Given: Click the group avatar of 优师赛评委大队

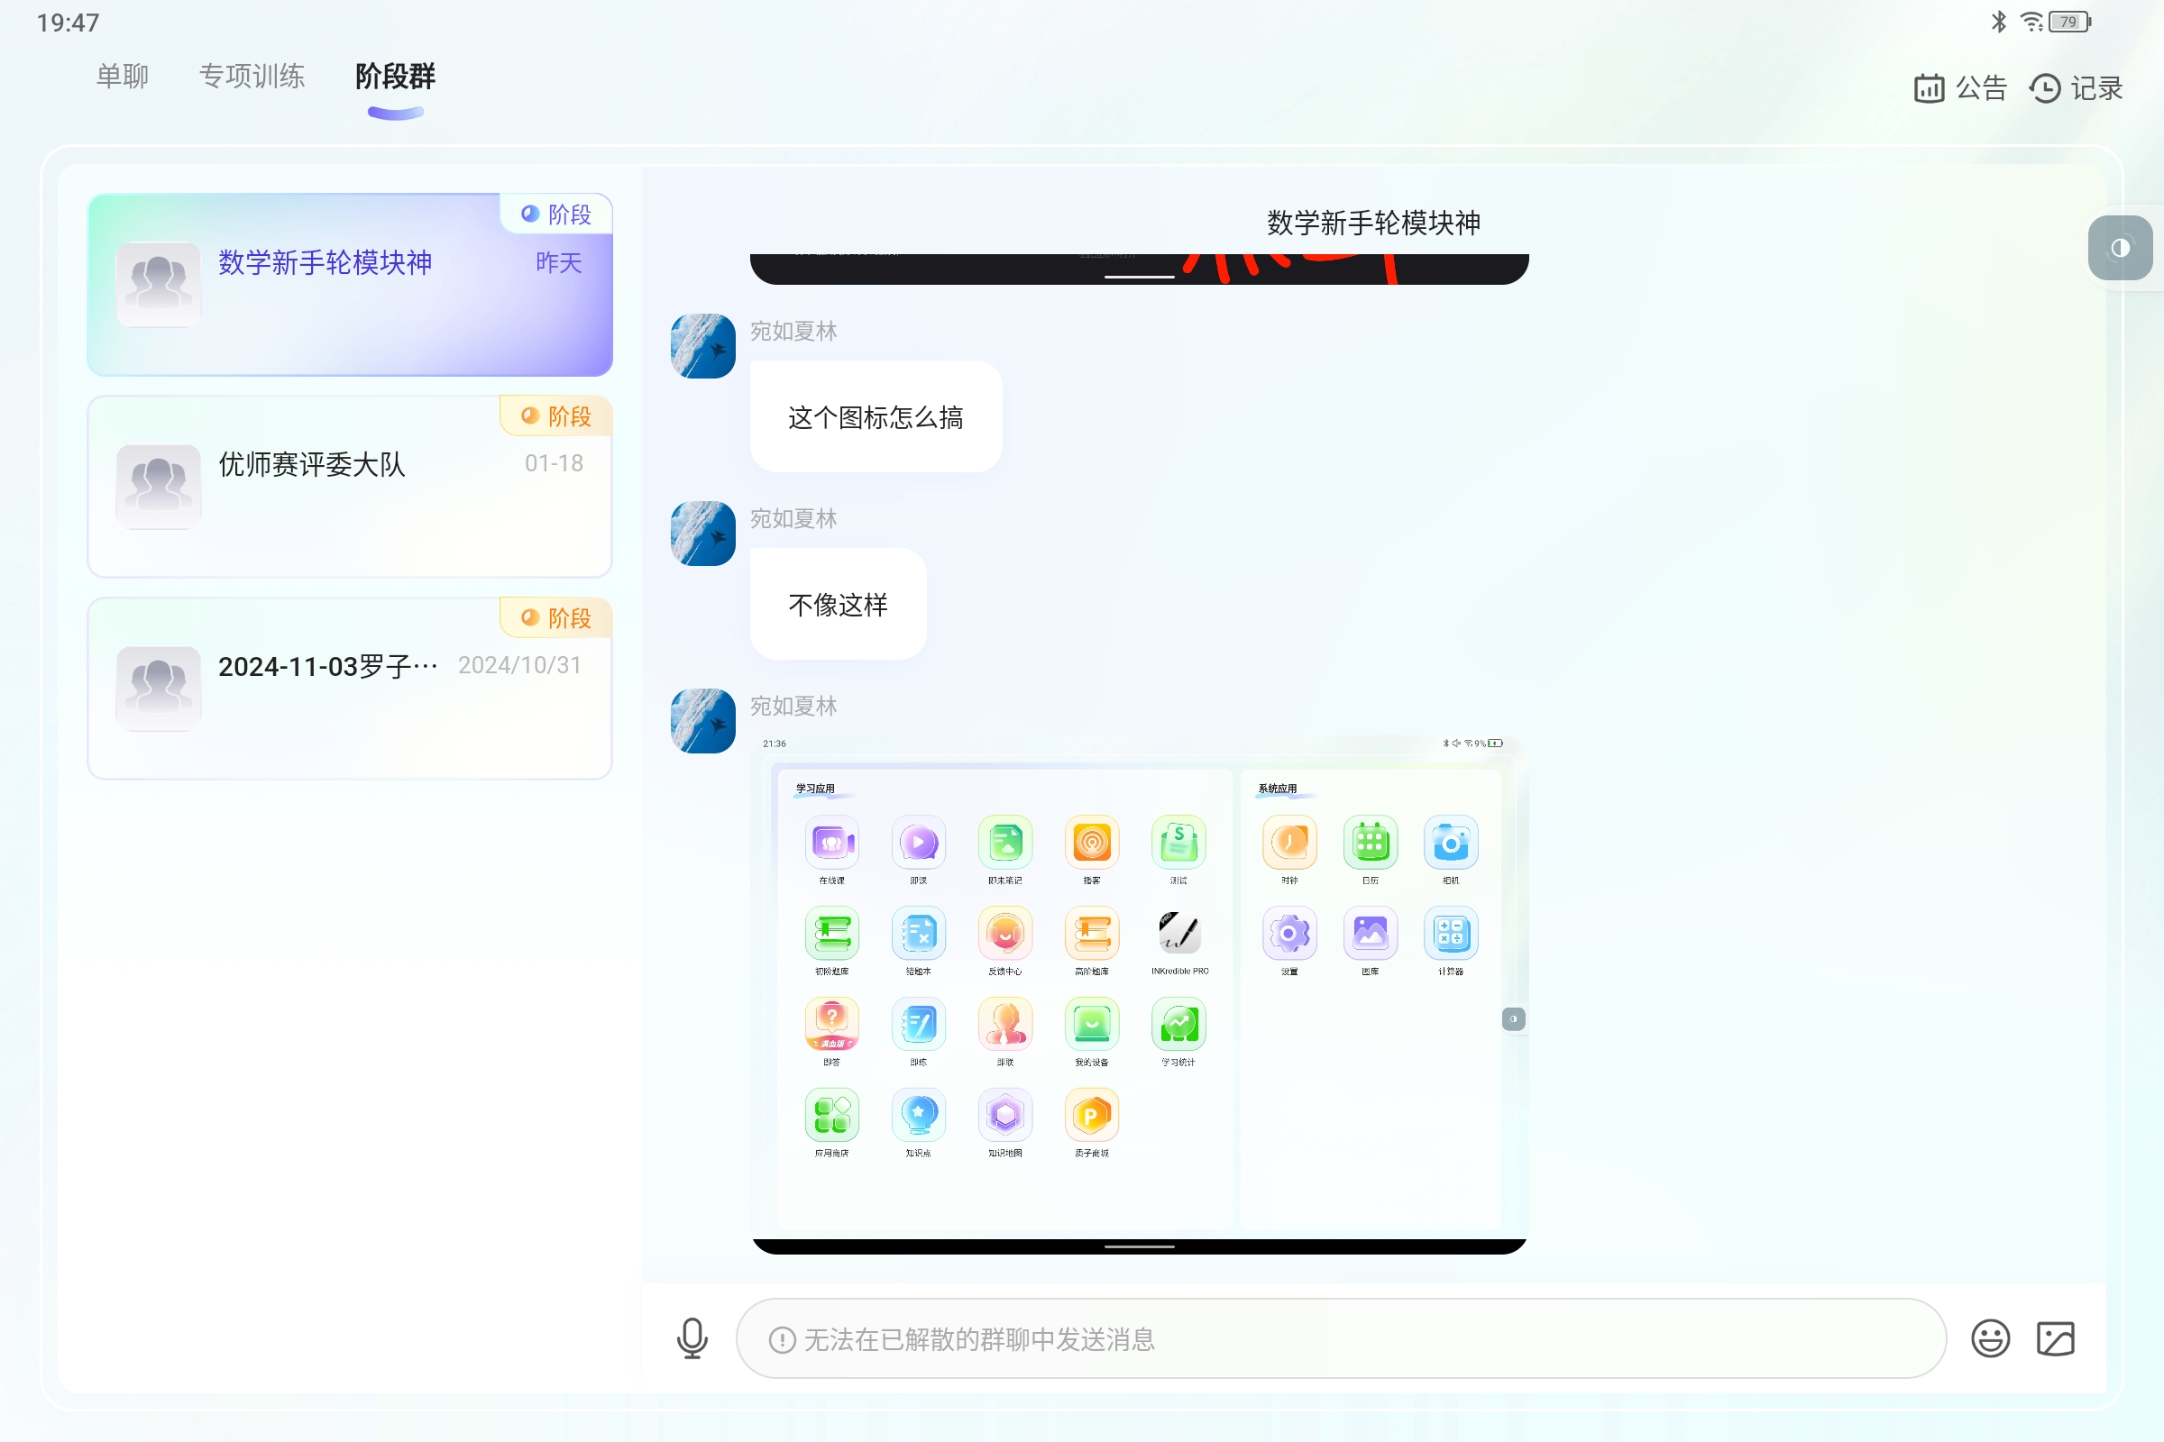Looking at the screenshot, I should click(157, 486).
